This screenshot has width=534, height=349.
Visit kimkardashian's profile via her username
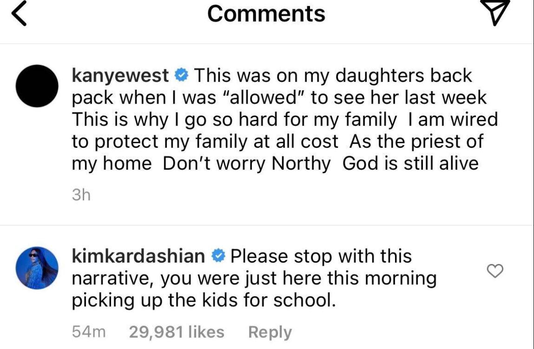coord(139,255)
